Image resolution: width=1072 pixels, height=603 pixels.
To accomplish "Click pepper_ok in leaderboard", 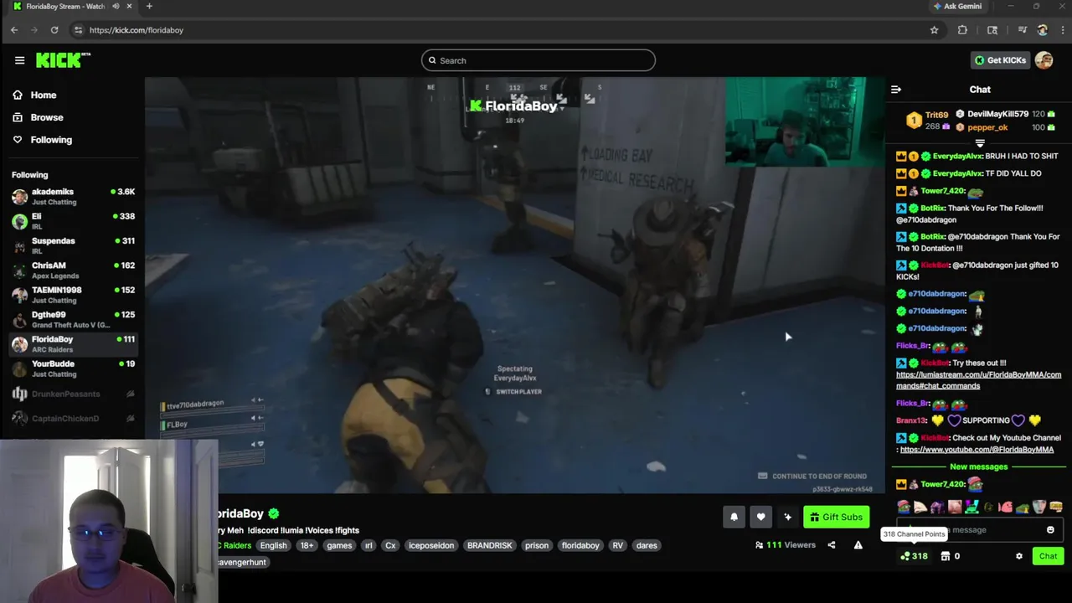I will (987, 127).
